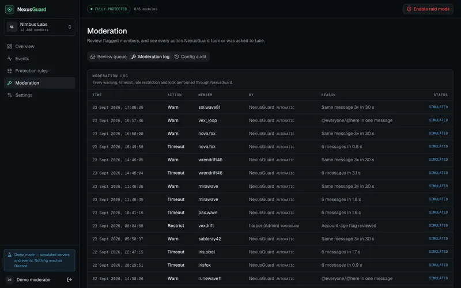Select member sableray42 in the log
This screenshot has width=461, height=288.
210,239
